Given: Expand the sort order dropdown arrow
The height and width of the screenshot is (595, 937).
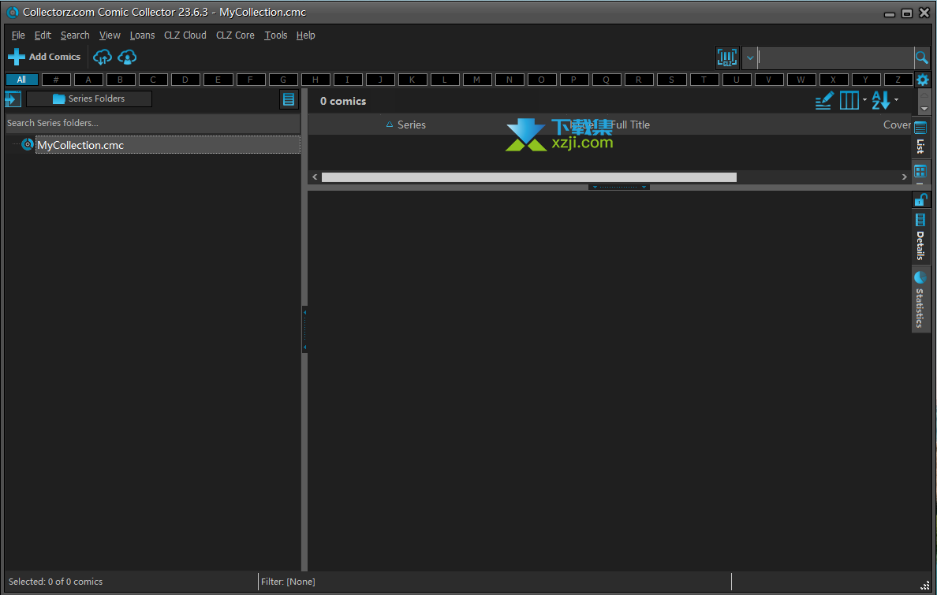Looking at the screenshot, I should tap(896, 100).
